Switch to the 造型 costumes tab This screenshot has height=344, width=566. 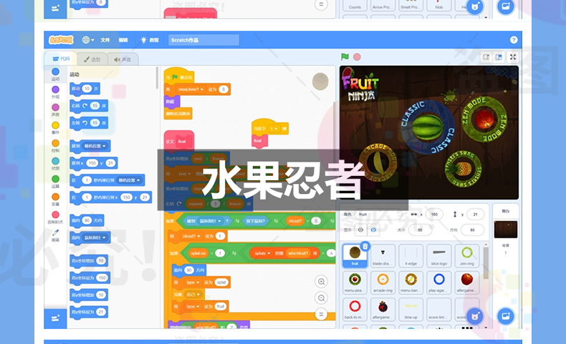coord(92,59)
